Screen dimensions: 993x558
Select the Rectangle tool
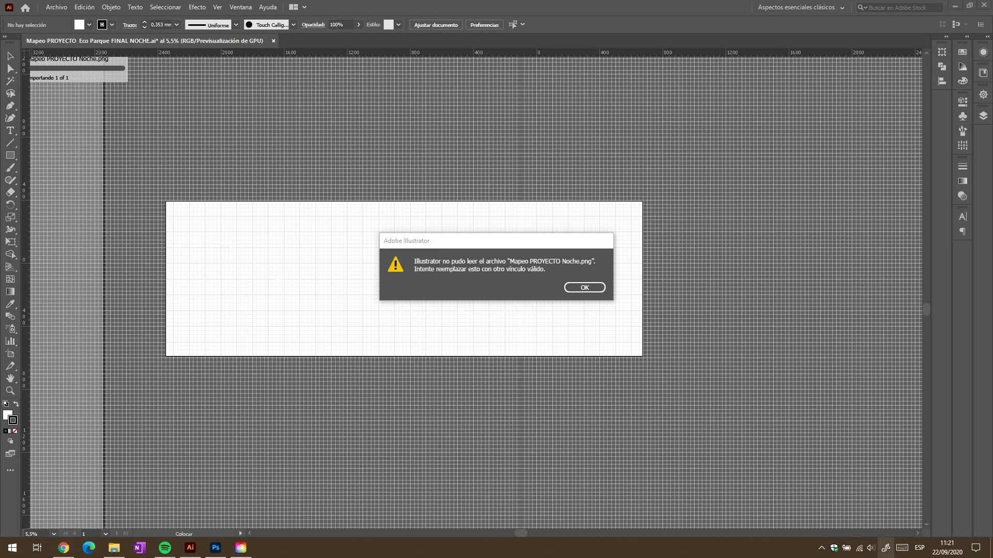(x=10, y=155)
